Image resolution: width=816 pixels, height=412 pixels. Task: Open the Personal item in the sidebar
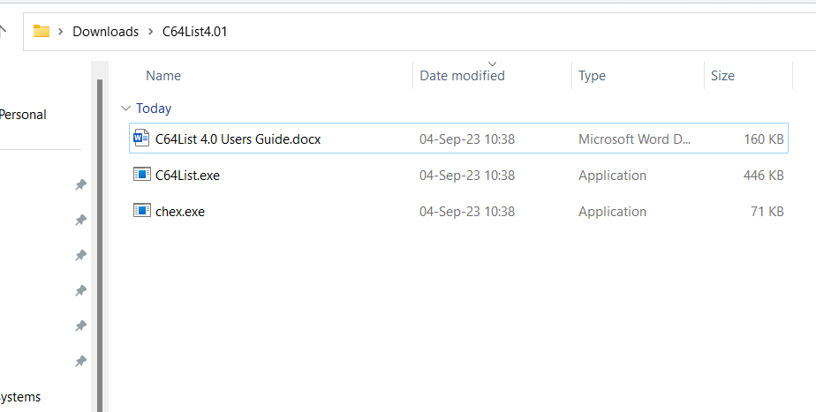tap(23, 115)
